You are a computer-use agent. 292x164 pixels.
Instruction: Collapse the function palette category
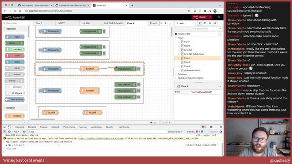click(x=15, y=108)
